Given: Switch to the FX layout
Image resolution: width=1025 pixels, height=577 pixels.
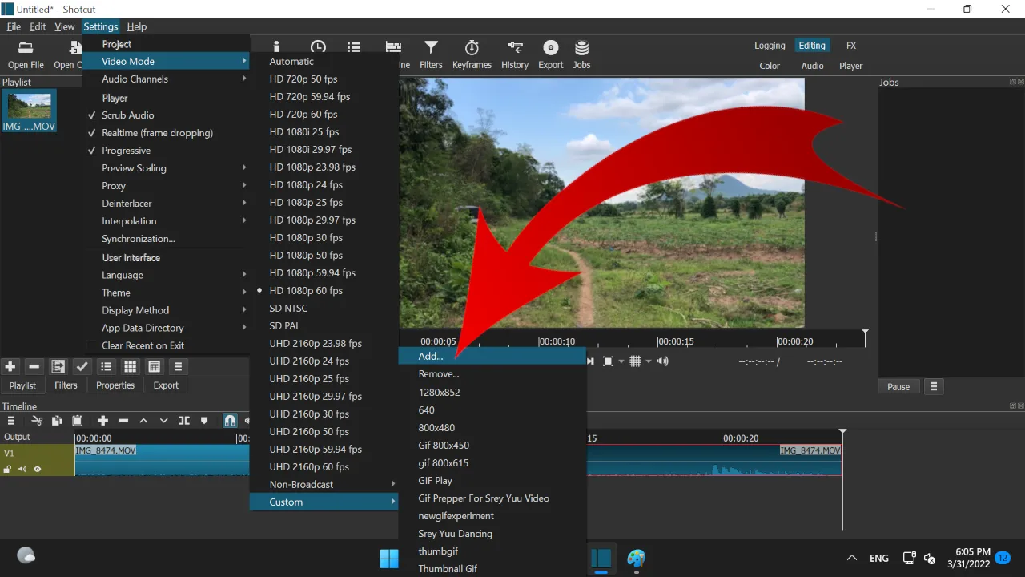Looking at the screenshot, I should [x=851, y=46].
